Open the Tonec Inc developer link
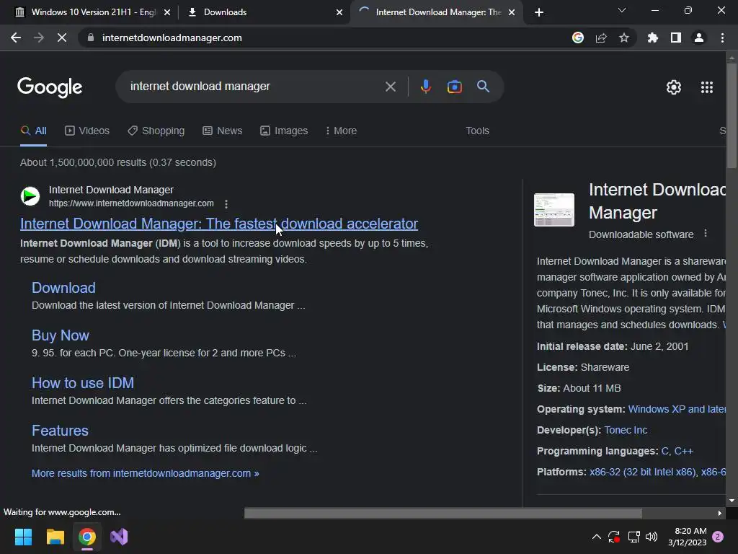The height and width of the screenshot is (554, 738). tap(626, 430)
